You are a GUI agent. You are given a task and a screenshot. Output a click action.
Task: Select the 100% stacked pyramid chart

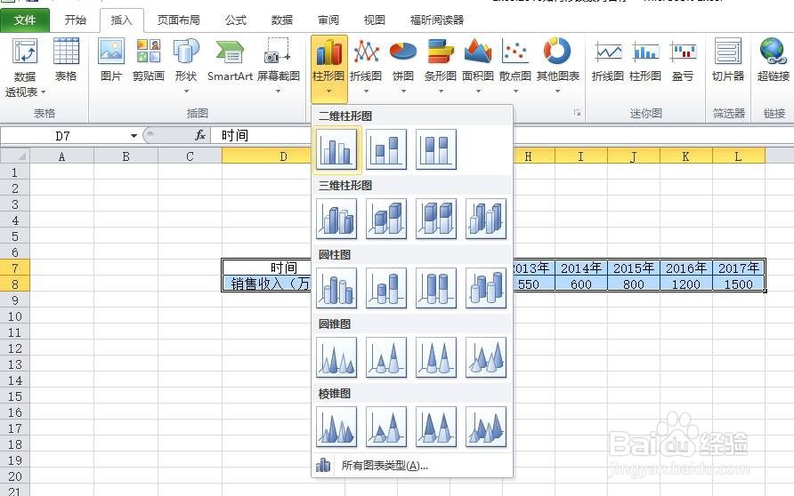(435, 427)
